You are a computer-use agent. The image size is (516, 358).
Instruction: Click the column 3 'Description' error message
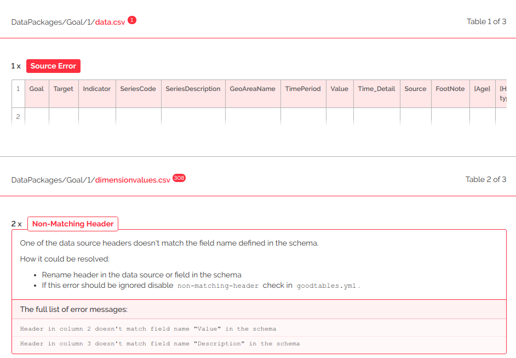pyautogui.click(x=160, y=344)
